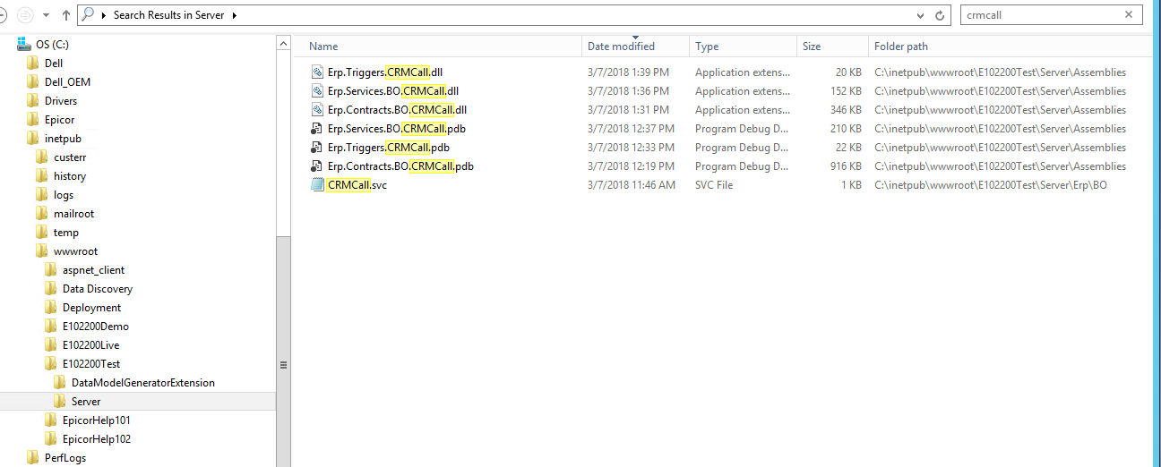Screen dimensions: 1161x467
Task: Select Erp.Triggers.CRMCall.pdb file icon
Action: (317, 147)
